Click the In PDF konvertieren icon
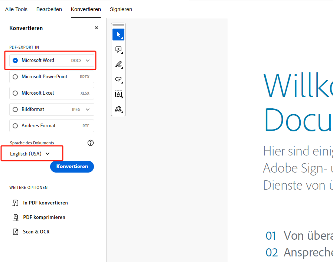The height and width of the screenshot is (262, 333). pos(15,203)
